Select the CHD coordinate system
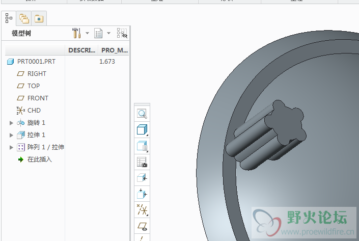Image resolution: width=359 pixels, height=241 pixels. [x=34, y=111]
